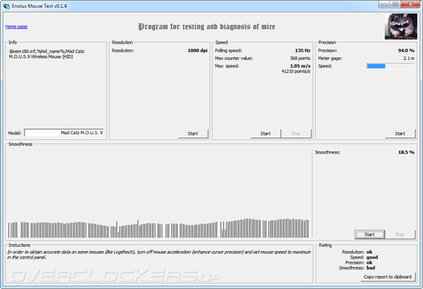Screen dimensions: 423x289
Task: Click the Stop button in Smoothness panel
Action: pyautogui.click(x=400, y=235)
